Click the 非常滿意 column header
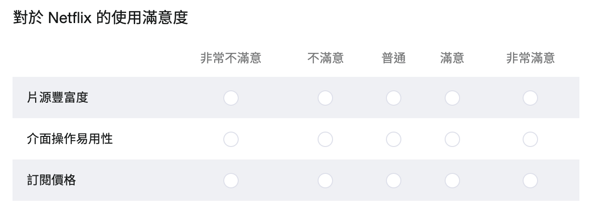590x220 pixels. (x=530, y=58)
